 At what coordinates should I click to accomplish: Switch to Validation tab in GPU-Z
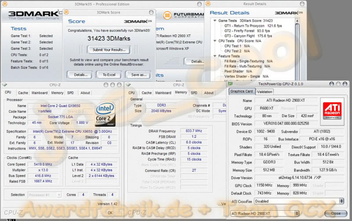265,92
